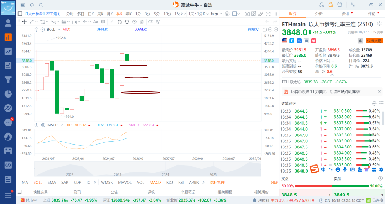
Task: Remove the BOLL indicator with X
Action: [42, 30]
